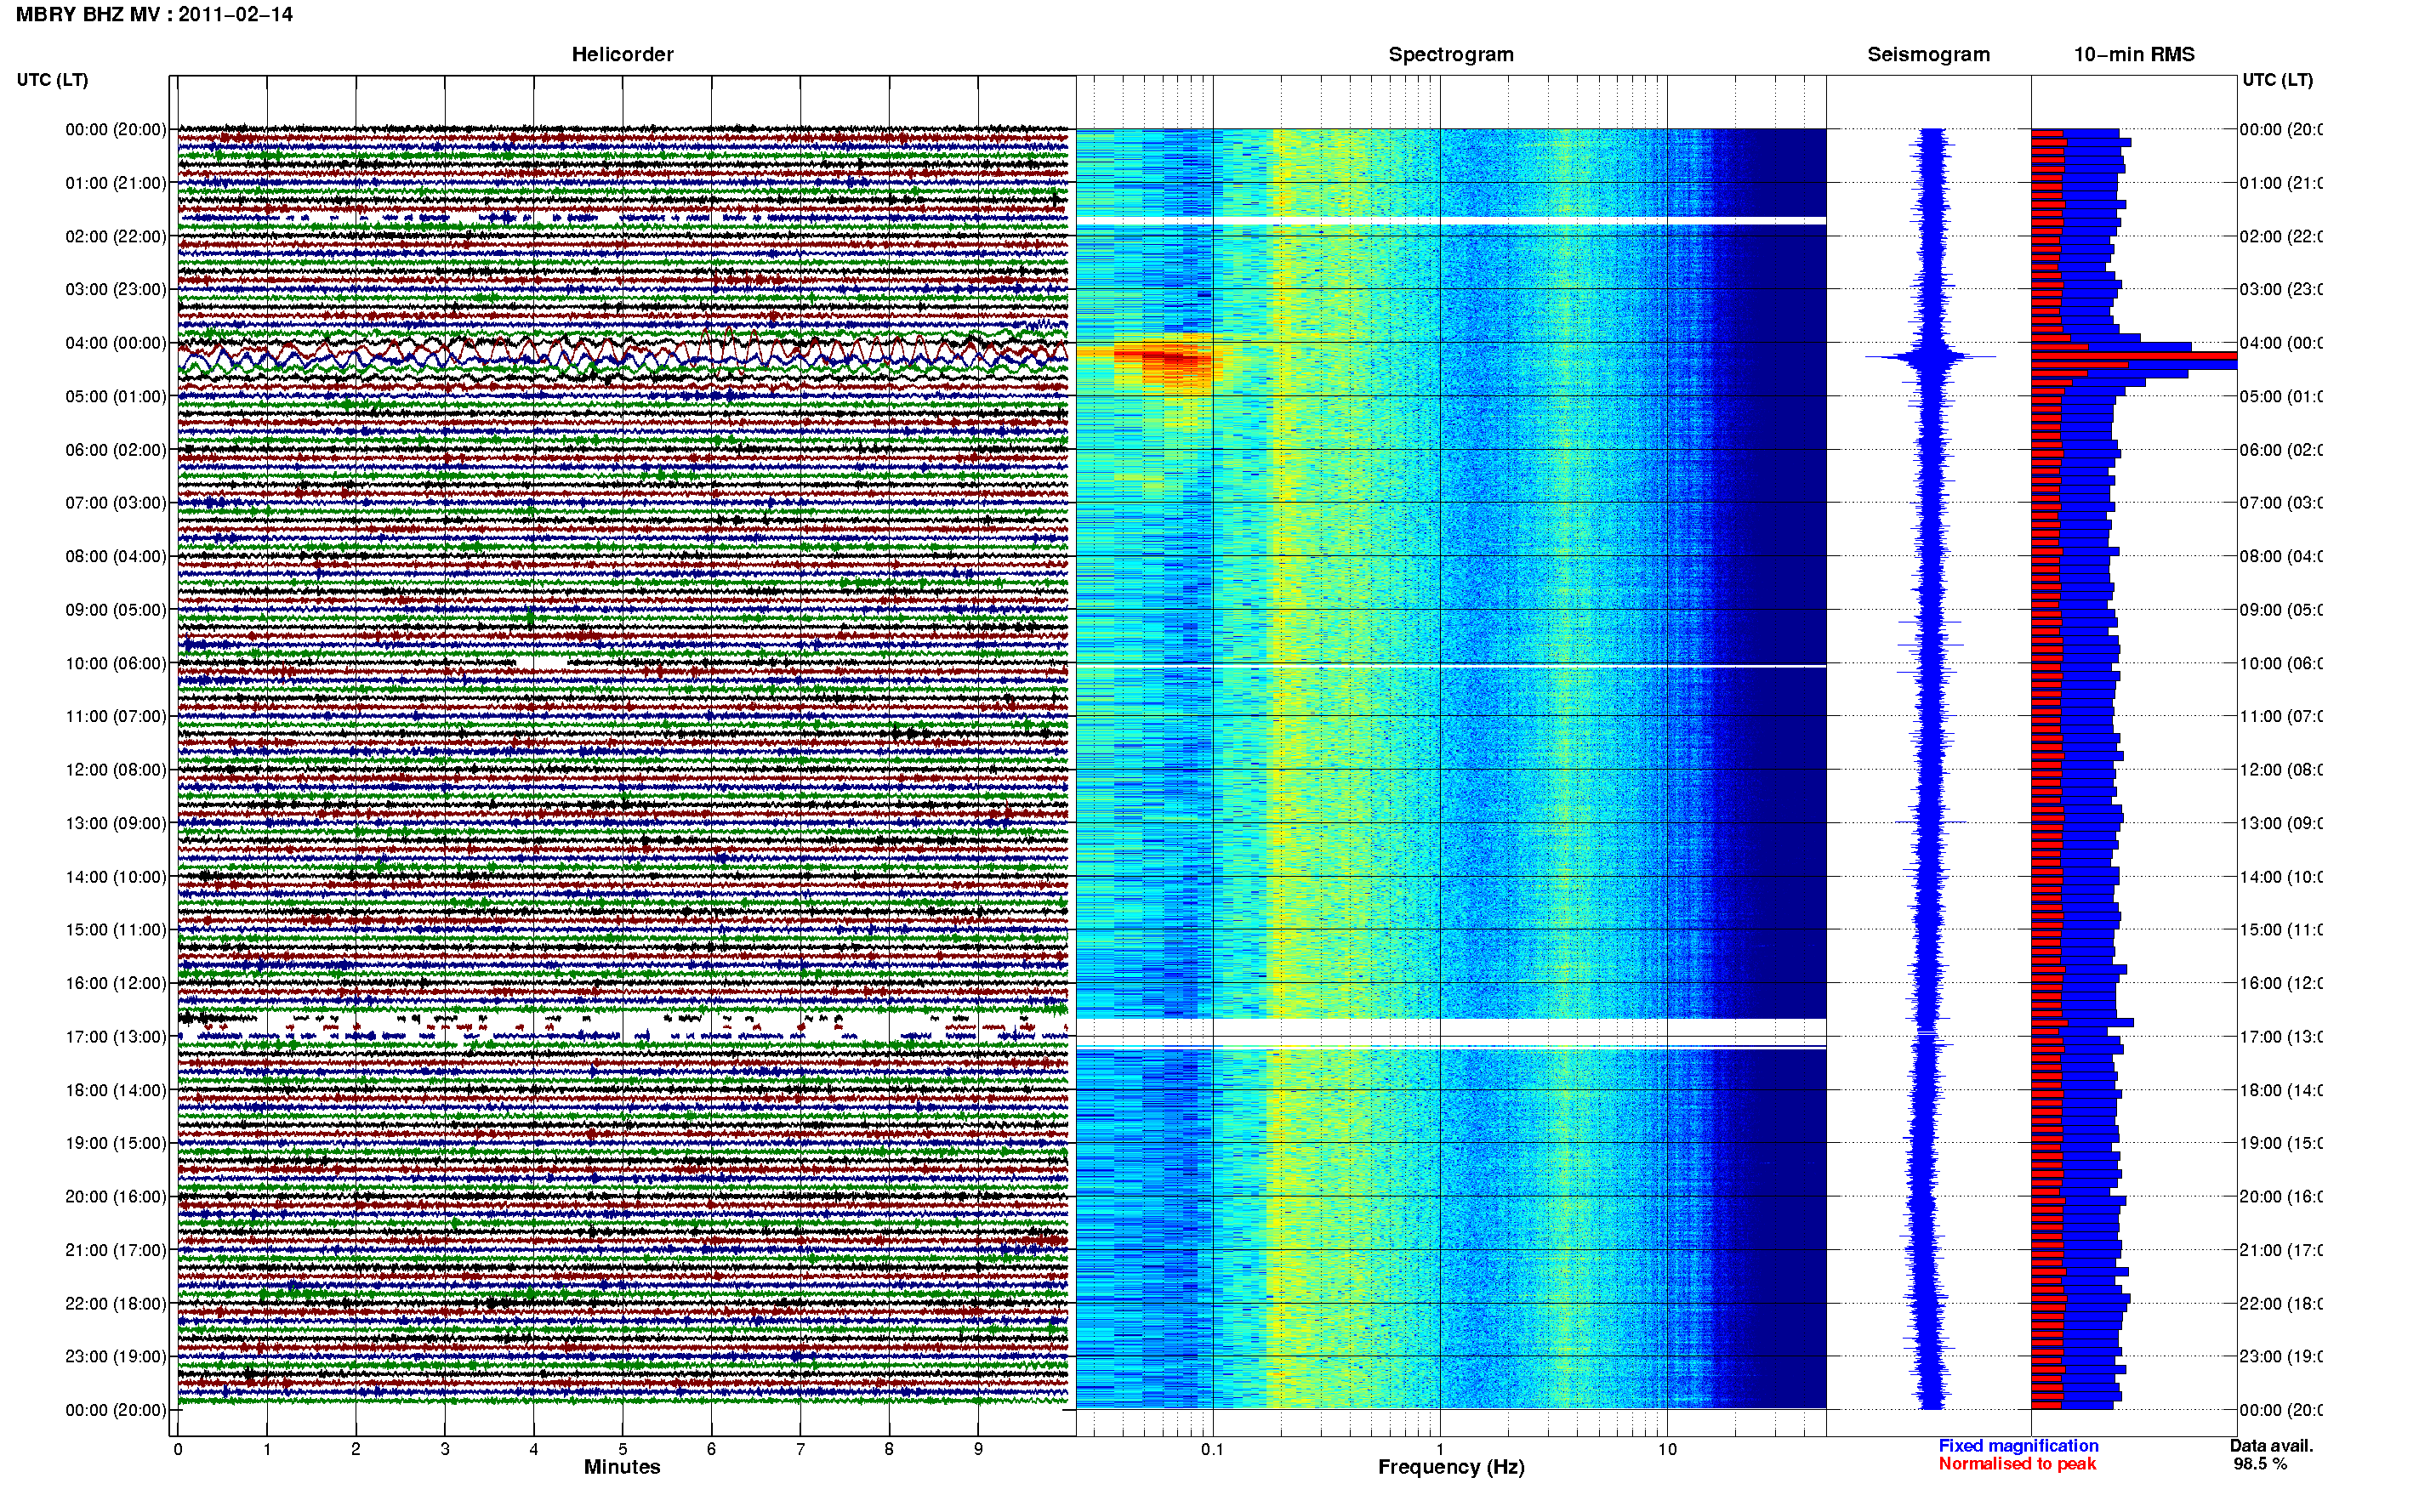Click the 'Fixed magnification' legend text
2419x1512 pixels.
point(2018,1446)
